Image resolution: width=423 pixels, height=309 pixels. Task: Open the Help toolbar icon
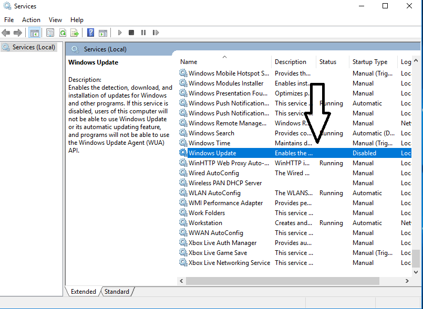90,33
